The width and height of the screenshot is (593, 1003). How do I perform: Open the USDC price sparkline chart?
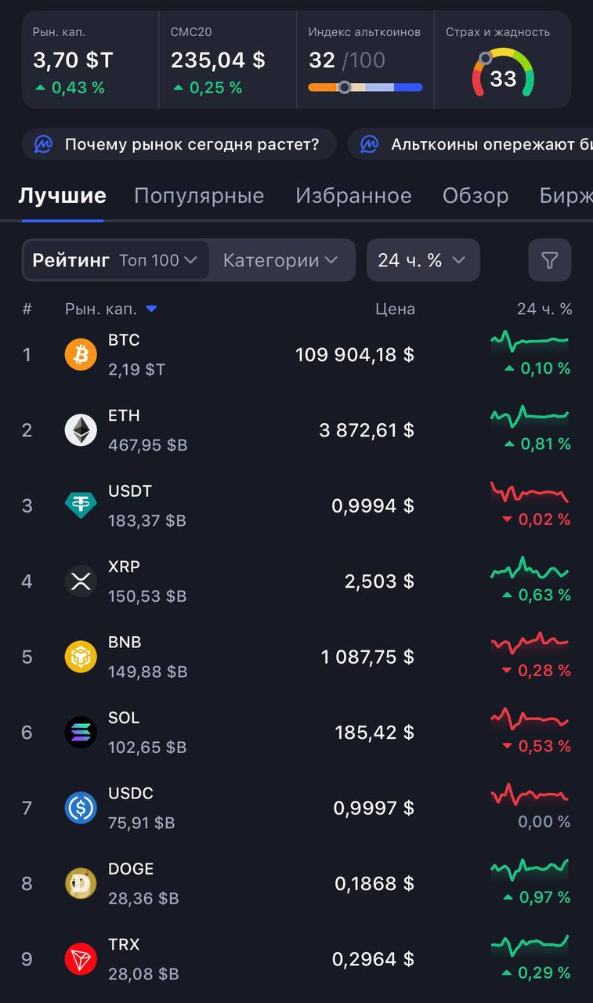point(530,795)
